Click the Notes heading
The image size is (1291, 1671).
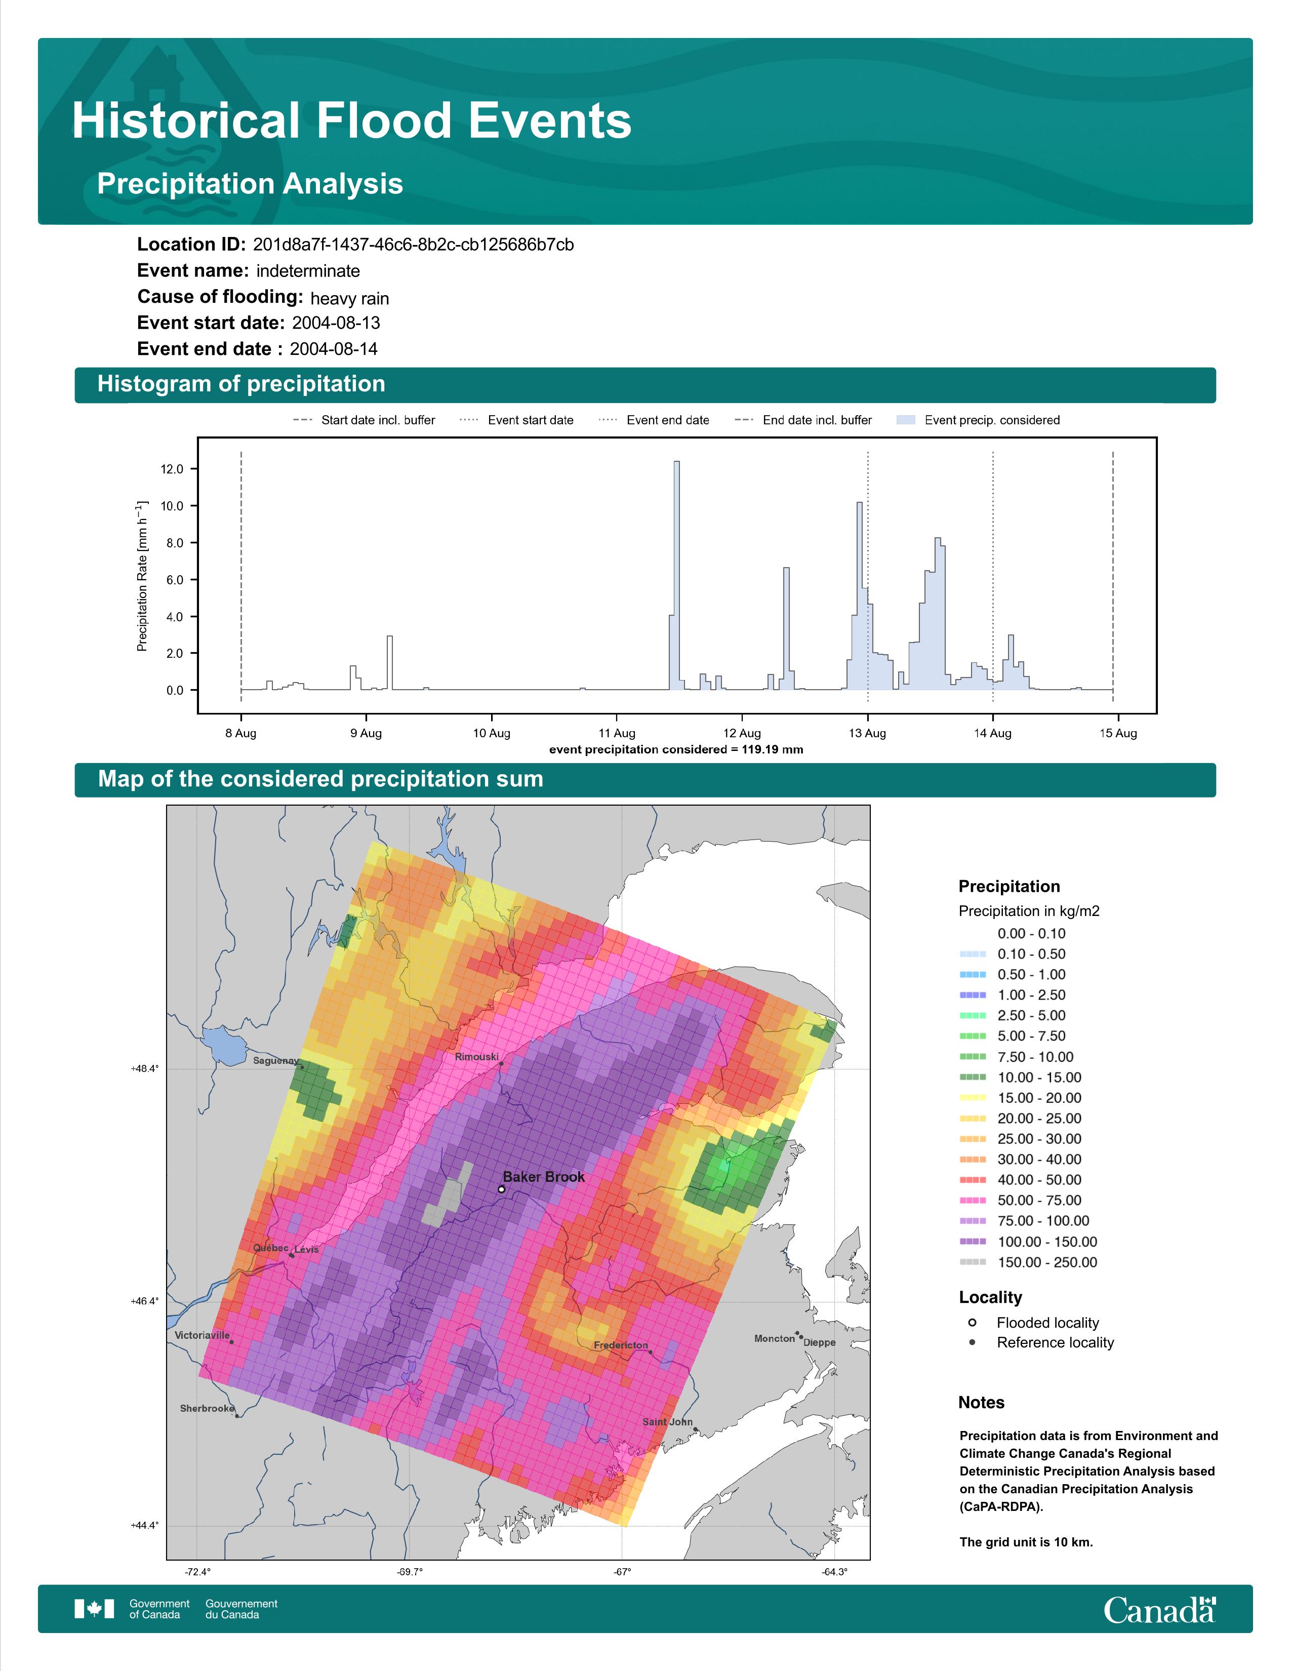click(981, 1403)
